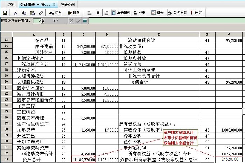Select row 17 header

tap(6, 64)
